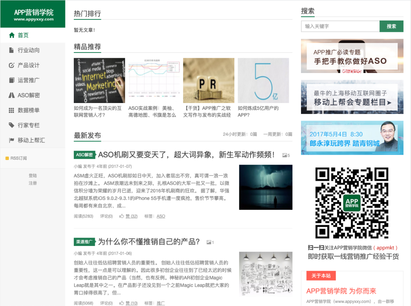Click the red 关于本站 label
The height and width of the screenshot is (306, 411).
(321, 276)
